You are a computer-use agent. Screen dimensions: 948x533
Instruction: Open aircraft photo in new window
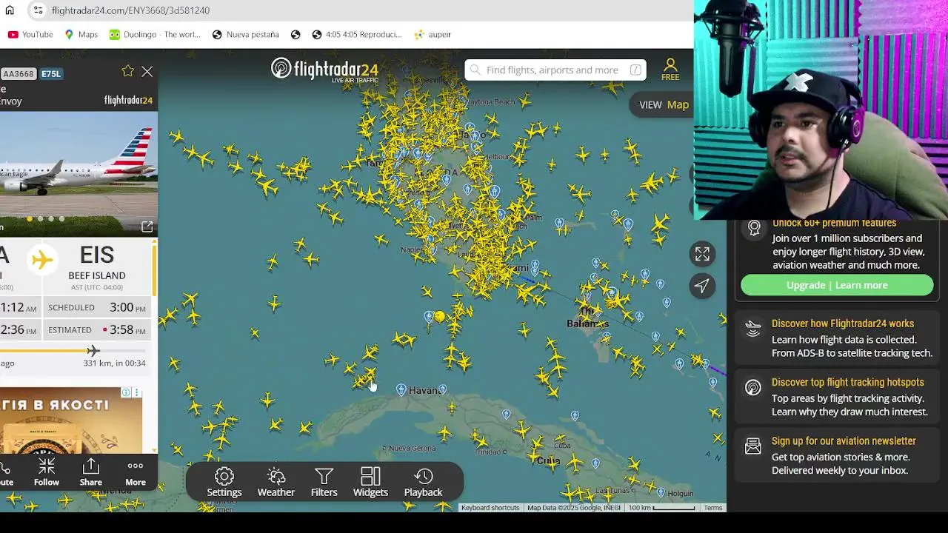[x=147, y=227]
